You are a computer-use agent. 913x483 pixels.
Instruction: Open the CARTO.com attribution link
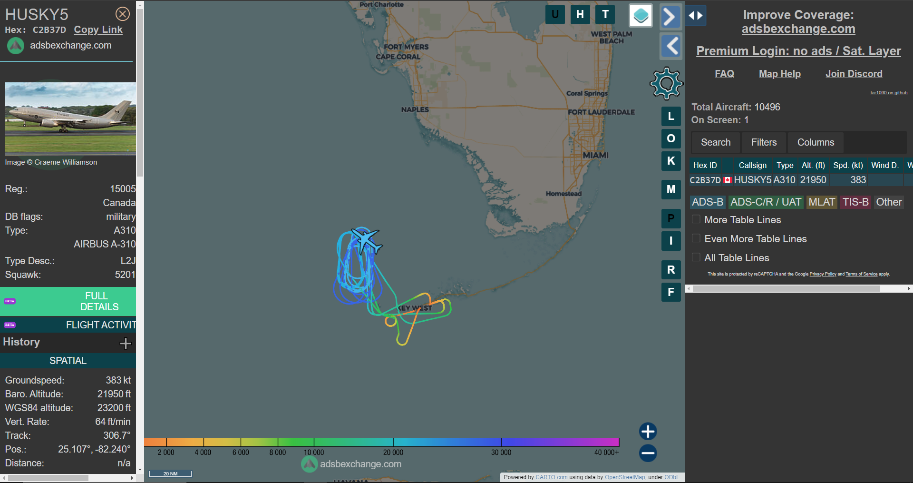551,477
